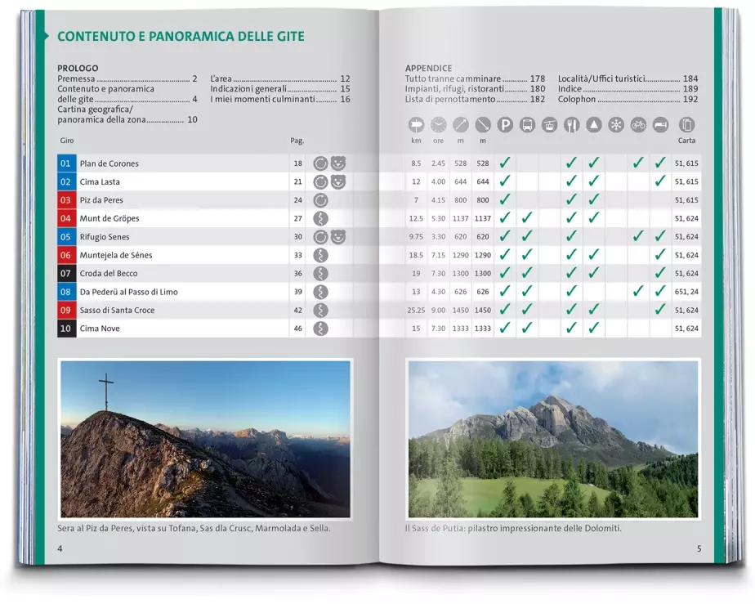The image size is (755, 604).
Task: Click the summit triangle icon
Action: pos(594,125)
